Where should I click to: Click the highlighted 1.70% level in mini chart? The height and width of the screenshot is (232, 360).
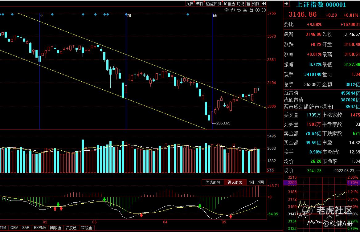[x=353, y=183]
